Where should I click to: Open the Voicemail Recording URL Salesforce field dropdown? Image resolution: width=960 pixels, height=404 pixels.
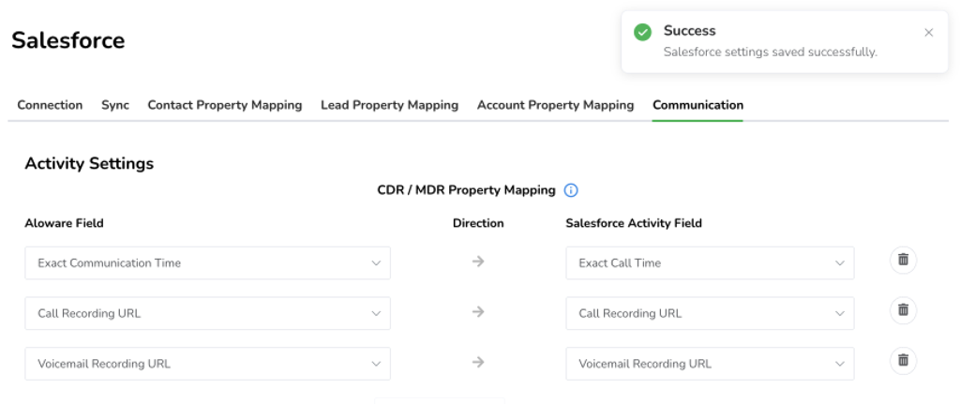(710, 364)
